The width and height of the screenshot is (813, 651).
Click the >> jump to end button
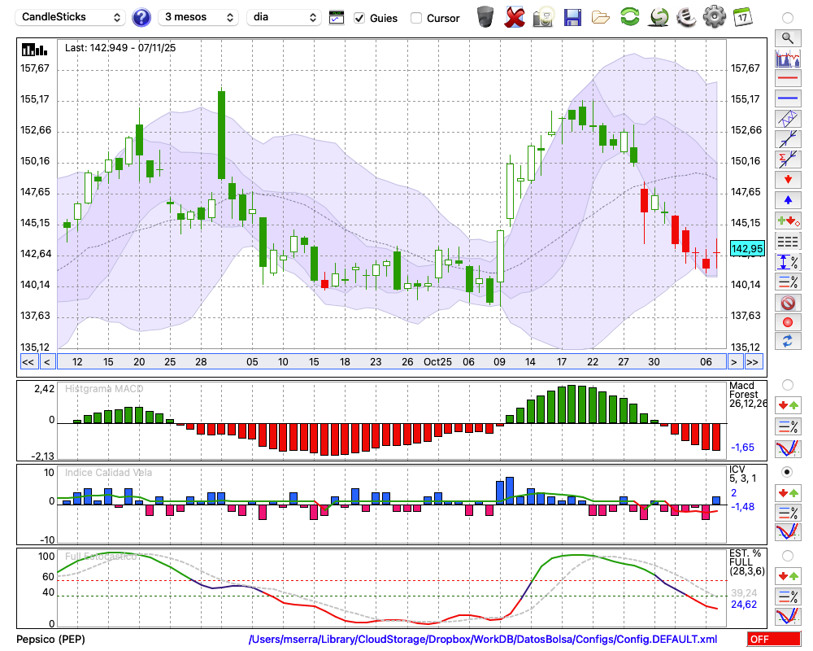(753, 362)
